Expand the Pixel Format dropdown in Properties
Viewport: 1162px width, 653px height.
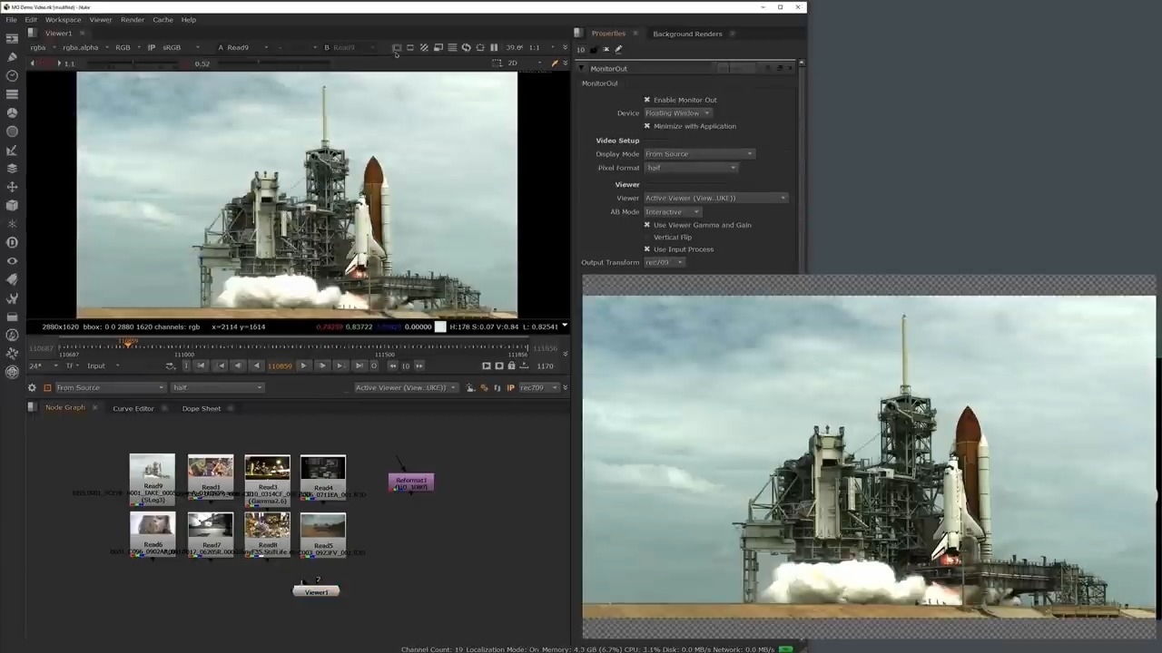pos(691,168)
